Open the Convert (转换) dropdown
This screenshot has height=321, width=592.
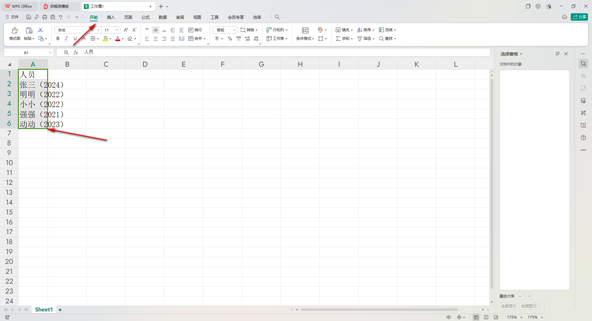point(249,30)
